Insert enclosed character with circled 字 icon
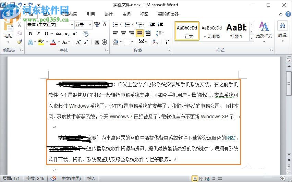The height and width of the screenshot is (182, 292). click(x=105, y=42)
